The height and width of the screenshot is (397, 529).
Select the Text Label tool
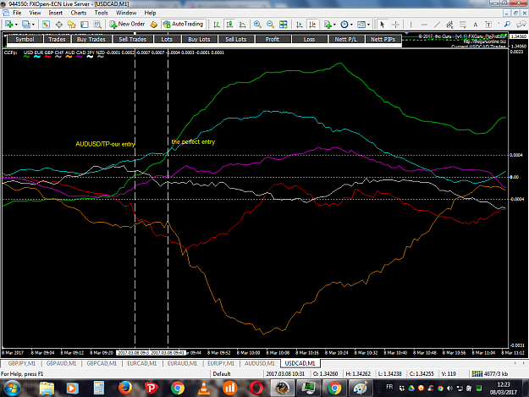point(488,25)
